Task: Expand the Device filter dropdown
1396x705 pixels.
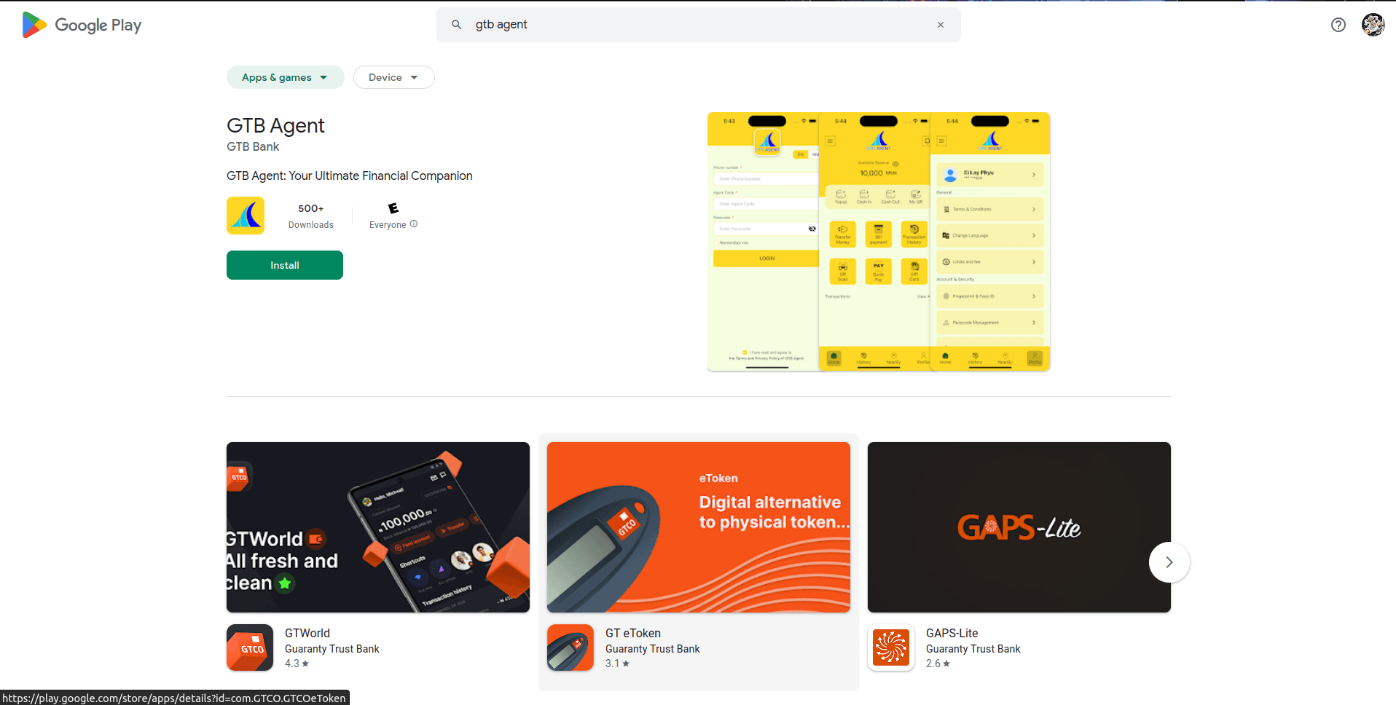Action: [x=393, y=77]
